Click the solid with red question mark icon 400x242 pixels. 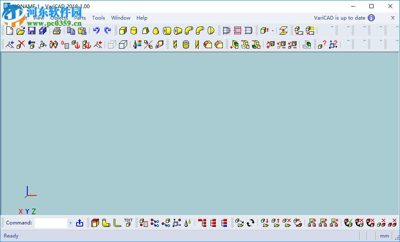tap(322, 44)
